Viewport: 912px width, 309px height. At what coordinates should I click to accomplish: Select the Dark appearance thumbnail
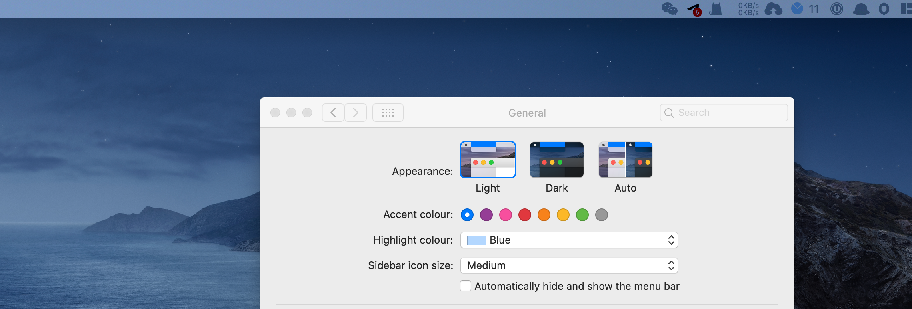pyautogui.click(x=556, y=160)
